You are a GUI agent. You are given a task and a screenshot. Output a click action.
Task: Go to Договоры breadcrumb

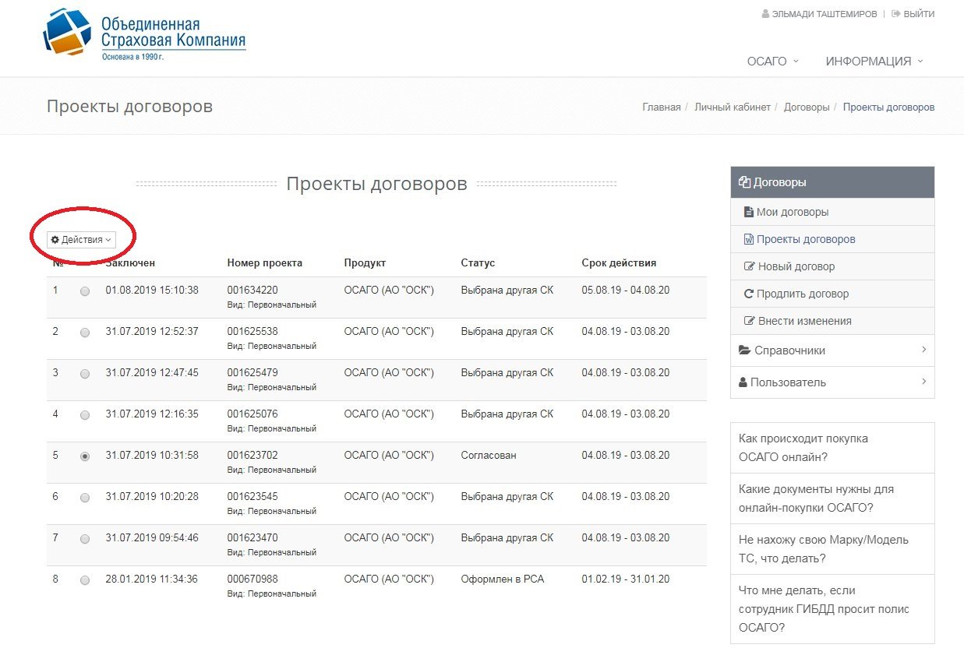tap(807, 107)
